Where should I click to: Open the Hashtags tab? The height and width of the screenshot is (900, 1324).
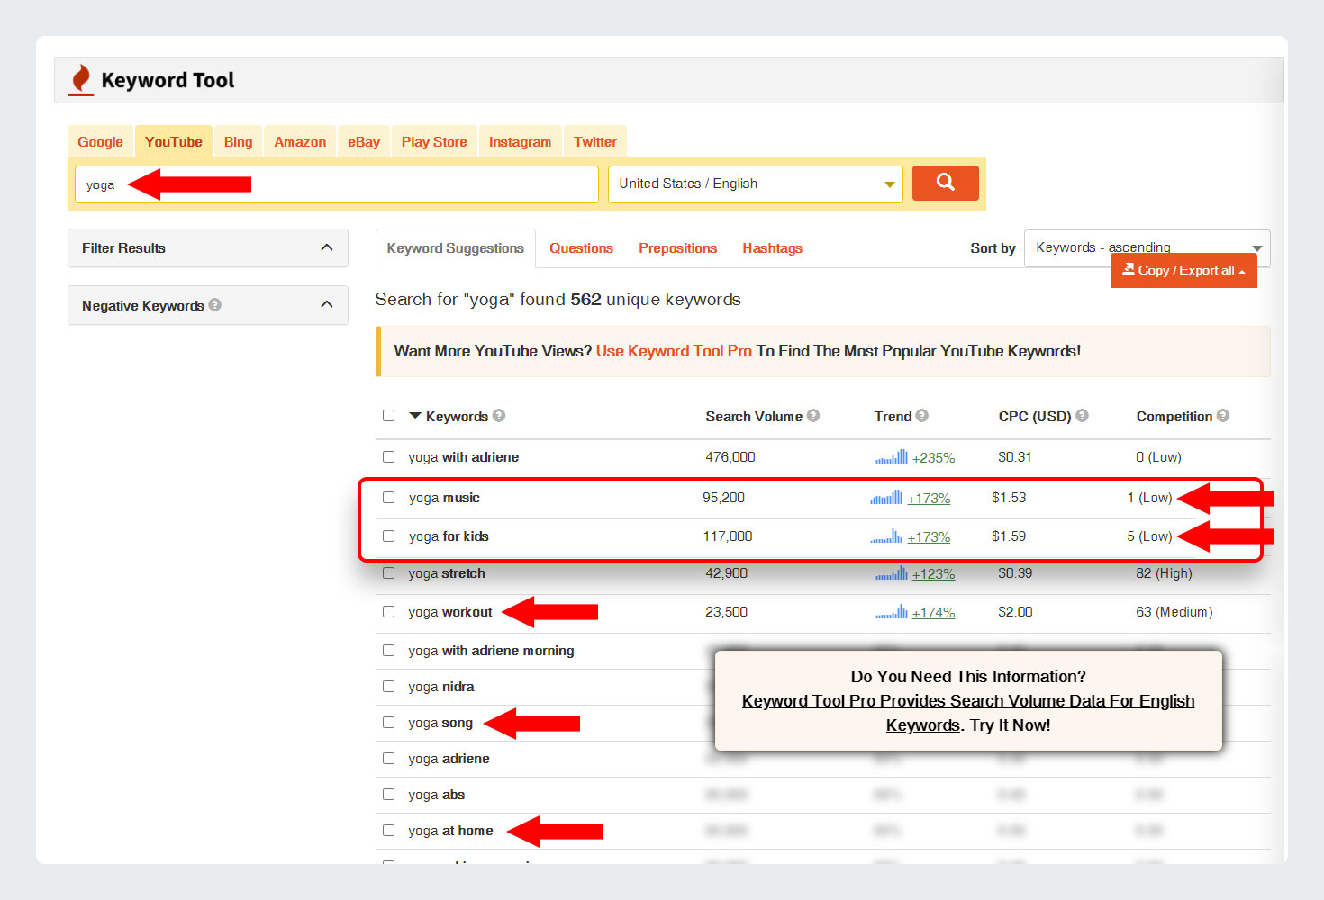(772, 248)
